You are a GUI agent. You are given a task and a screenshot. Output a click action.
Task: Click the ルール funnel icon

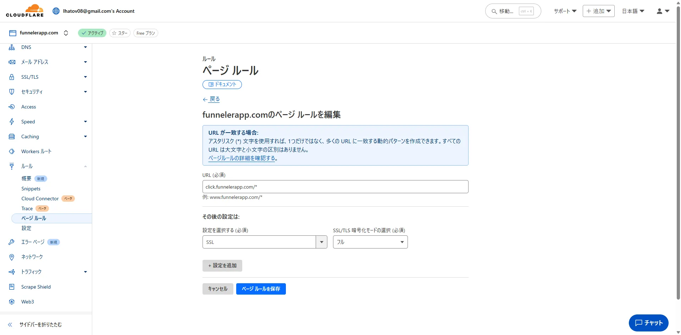[x=12, y=166]
